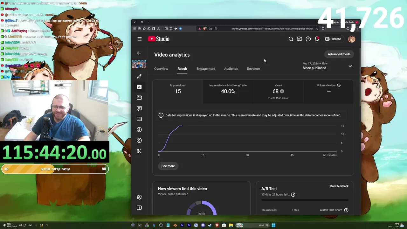Image resolution: width=407 pixels, height=229 pixels.
Task: Open Send feedback exclamation sidebar icon
Action: pyautogui.click(x=139, y=208)
